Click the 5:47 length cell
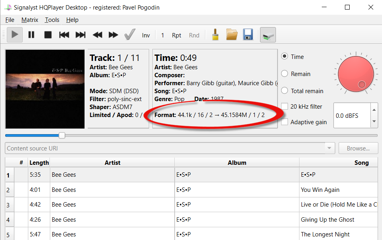 [39, 234]
